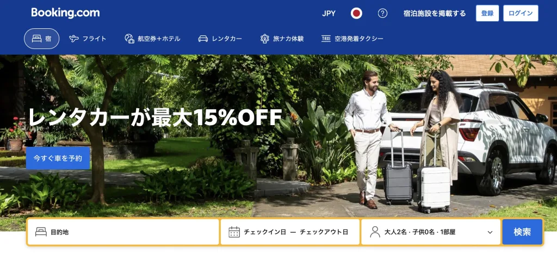
Task: Click the Booking.com logo
Action: pyautogui.click(x=65, y=13)
